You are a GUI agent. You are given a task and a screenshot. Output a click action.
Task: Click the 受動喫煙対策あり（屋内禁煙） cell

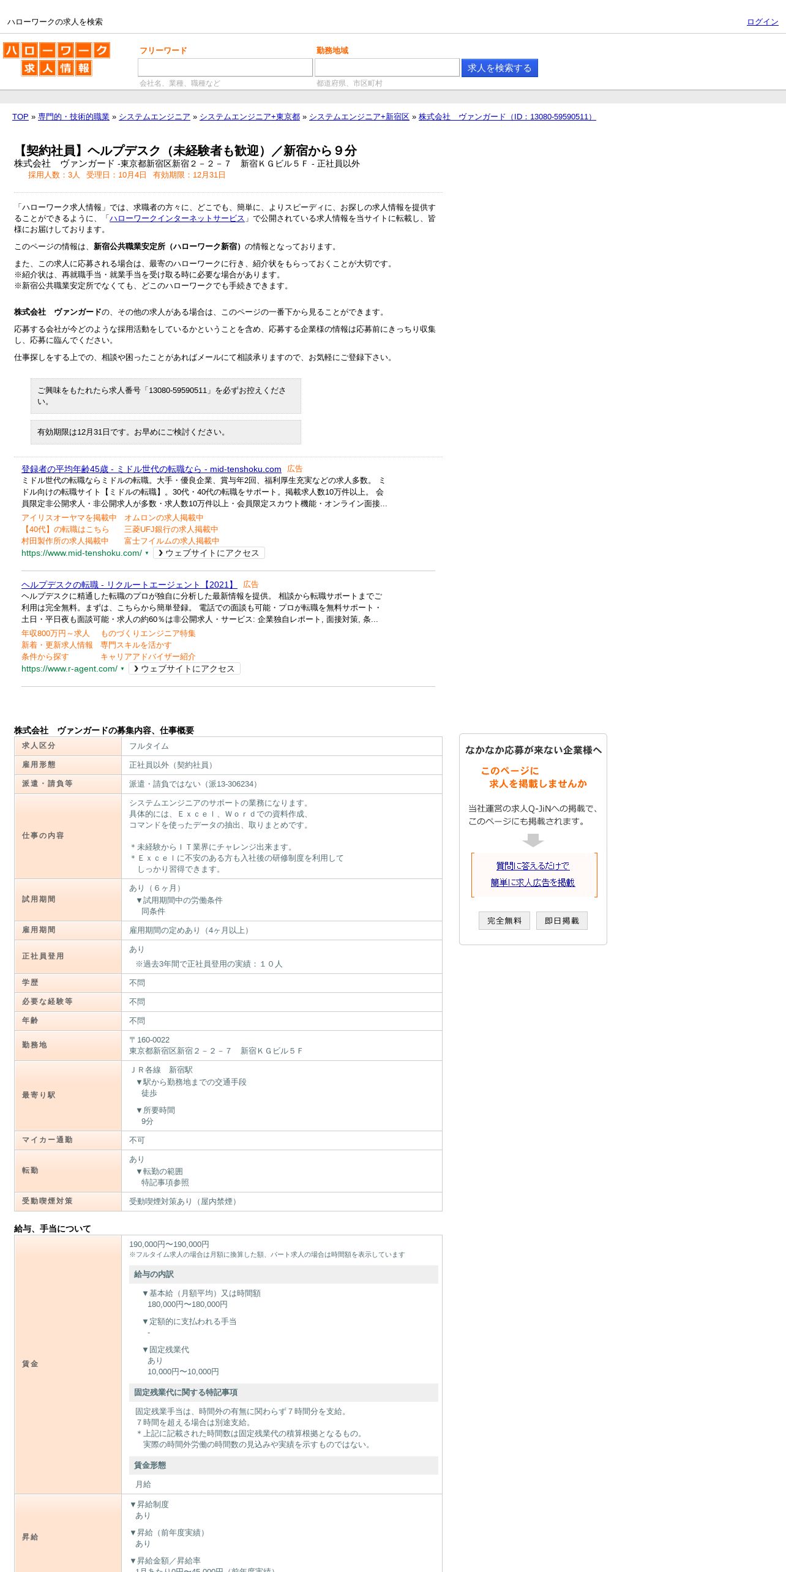[282, 1202]
